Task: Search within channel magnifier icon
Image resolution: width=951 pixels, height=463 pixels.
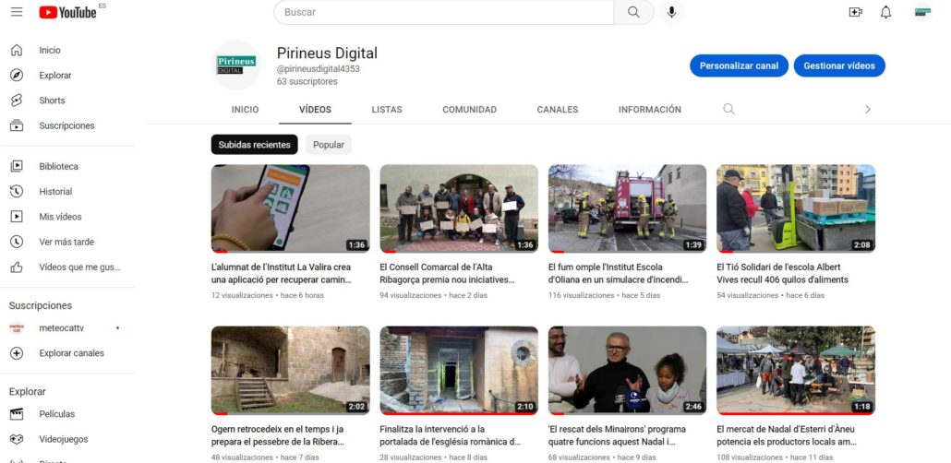Action: tap(728, 109)
